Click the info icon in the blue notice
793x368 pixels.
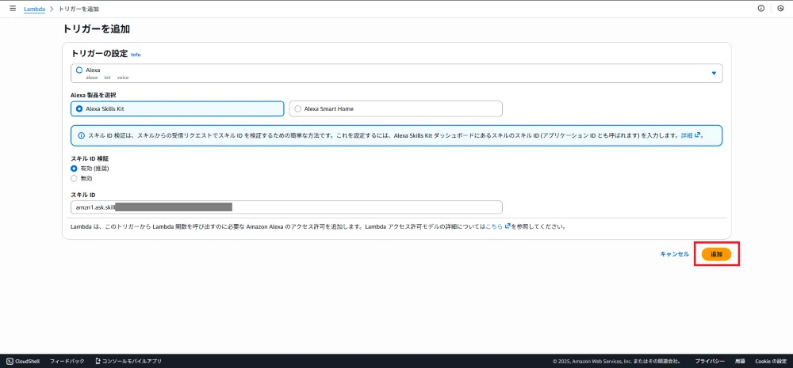82,136
